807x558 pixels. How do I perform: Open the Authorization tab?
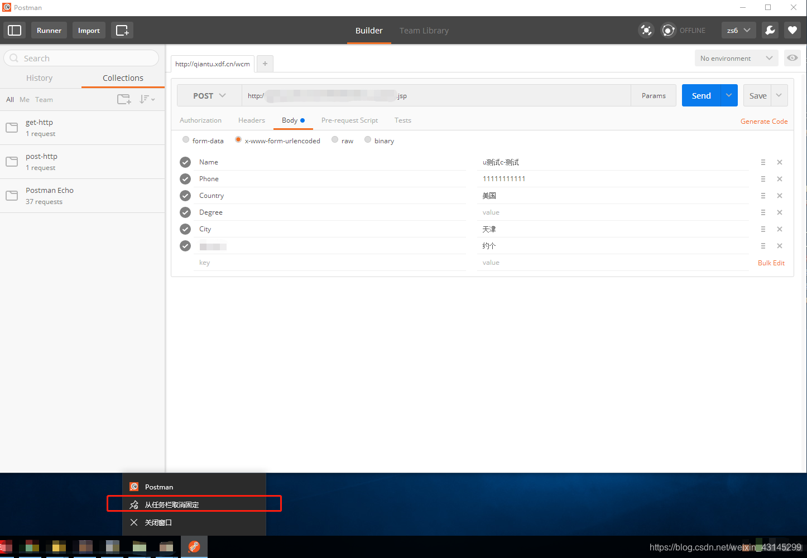point(200,120)
